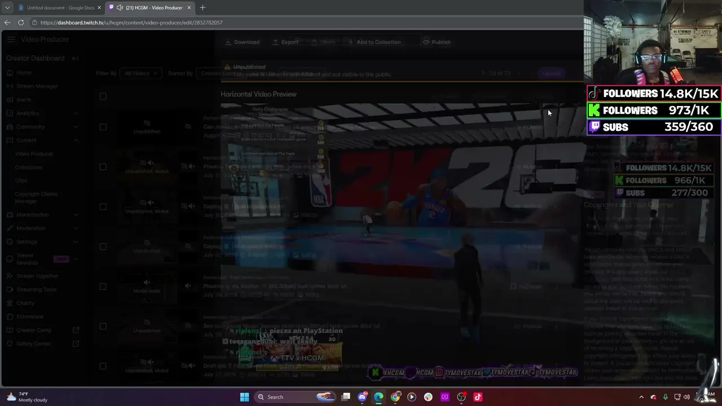Open Microsoft Edge from the taskbar

378,397
